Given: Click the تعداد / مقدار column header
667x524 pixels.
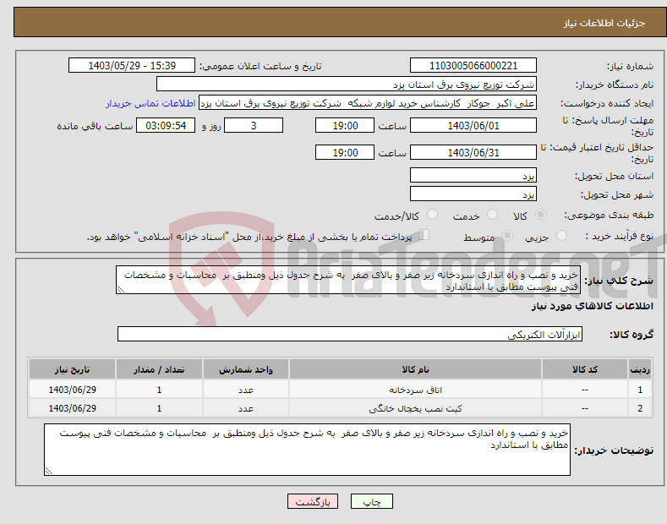Looking at the screenshot, I should (159, 369).
